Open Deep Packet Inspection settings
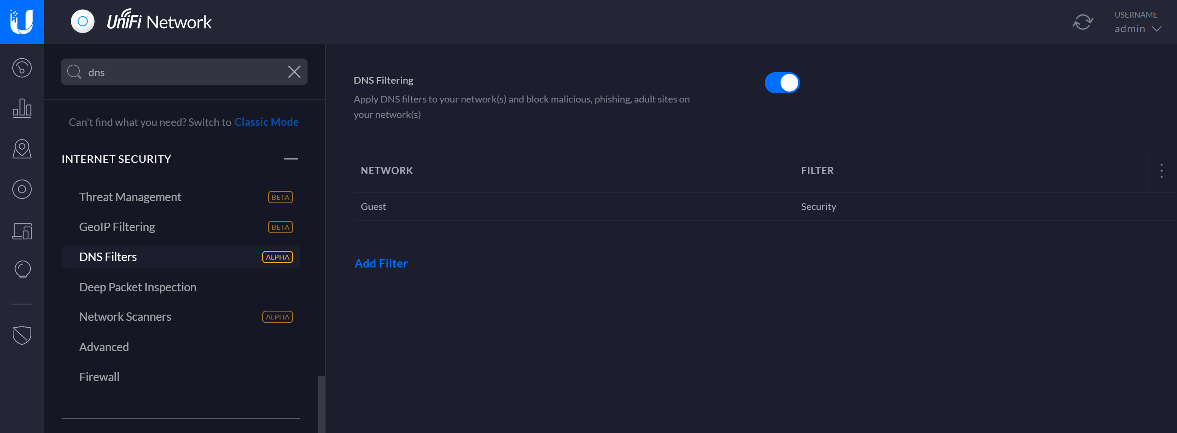The height and width of the screenshot is (433, 1177). tap(138, 287)
